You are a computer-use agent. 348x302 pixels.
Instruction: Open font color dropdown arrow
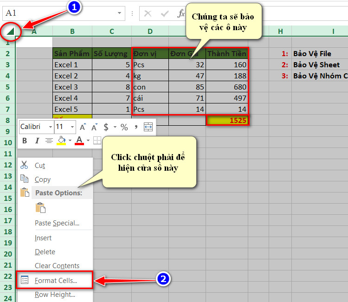pyautogui.click(x=88, y=140)
